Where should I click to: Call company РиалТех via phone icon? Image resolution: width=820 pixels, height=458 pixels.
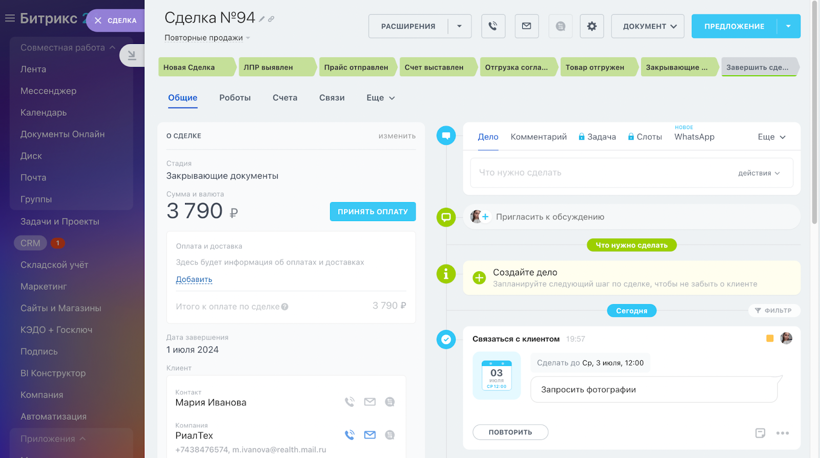pyautogui.click(x=350, y=435)
